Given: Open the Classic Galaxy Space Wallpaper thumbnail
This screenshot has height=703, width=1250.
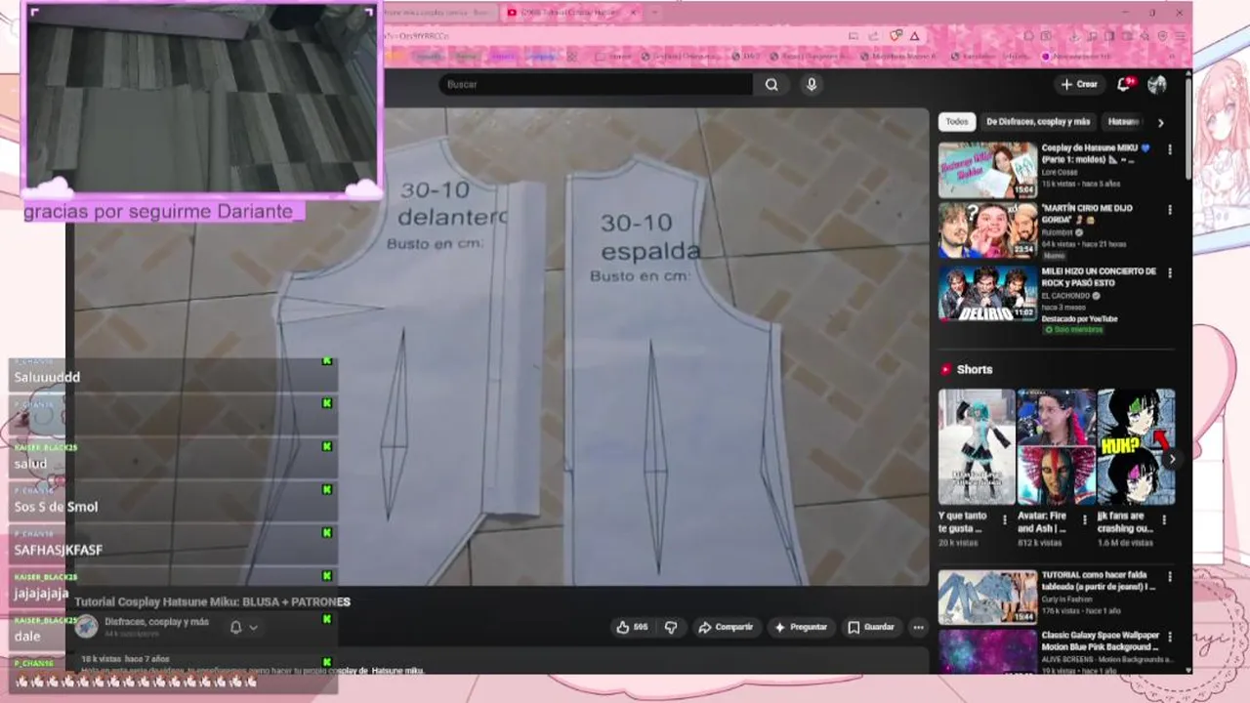Looking at the screenshot, I should pyautogui.click(x=987, y=652).
